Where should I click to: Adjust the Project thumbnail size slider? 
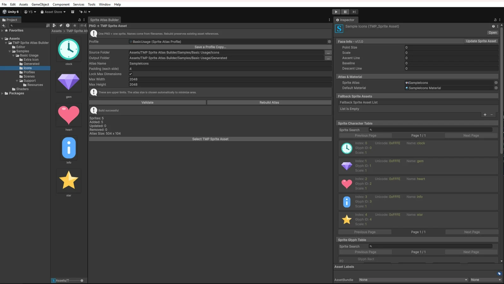click(x=76, y=281)
